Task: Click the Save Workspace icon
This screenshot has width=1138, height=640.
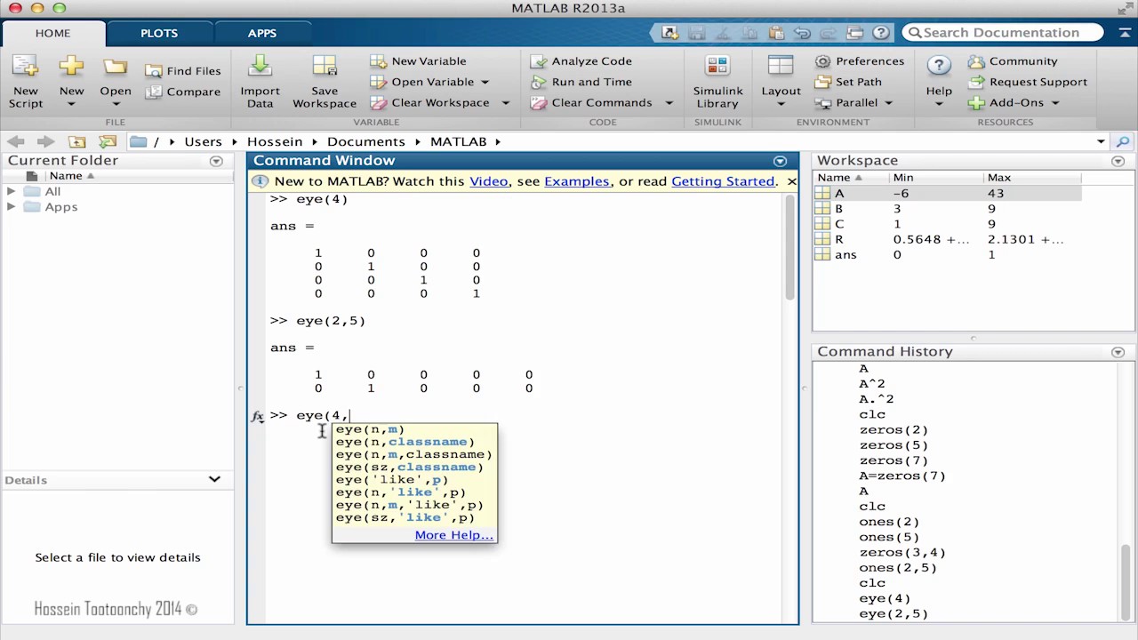Action: point(325,66)
